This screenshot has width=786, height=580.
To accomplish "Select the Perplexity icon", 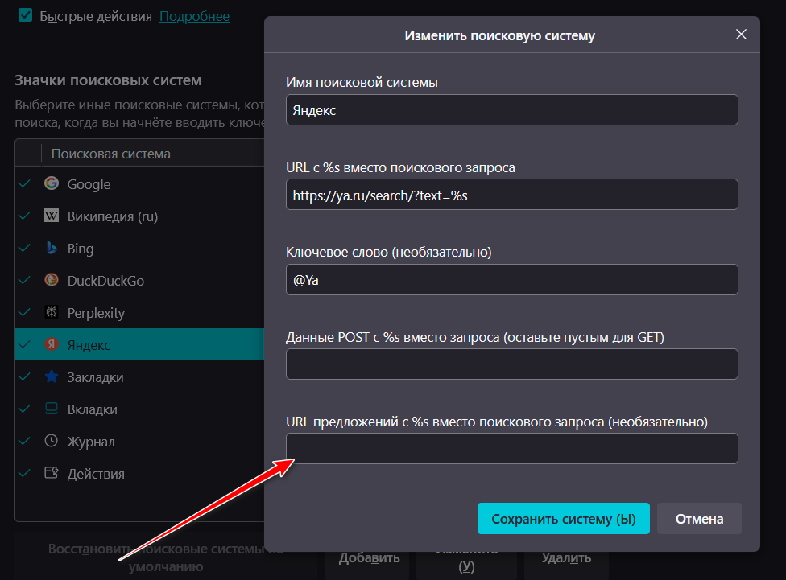I will pyautogui.click(x=52, y=312).
